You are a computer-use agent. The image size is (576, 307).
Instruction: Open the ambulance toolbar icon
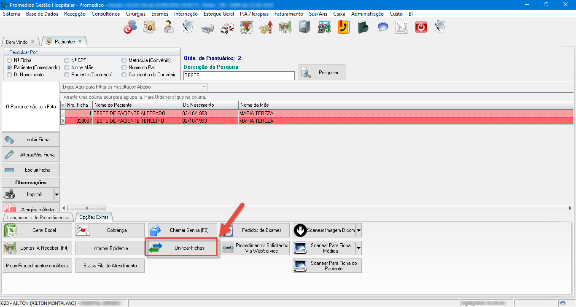point(227,27)
